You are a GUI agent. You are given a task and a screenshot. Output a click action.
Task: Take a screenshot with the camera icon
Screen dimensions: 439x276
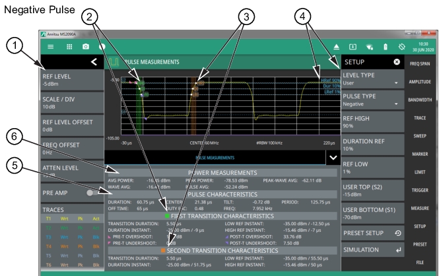[86, 47]
